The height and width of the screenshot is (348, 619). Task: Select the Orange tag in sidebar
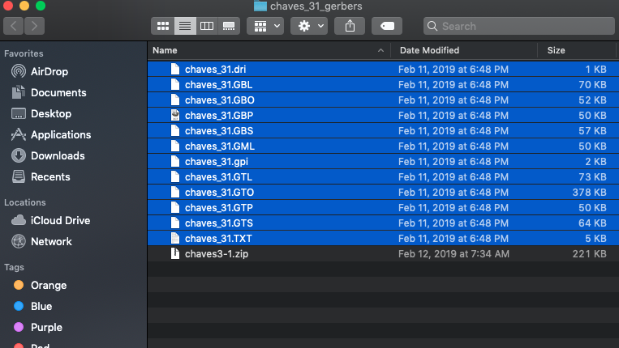pos(48,285)
